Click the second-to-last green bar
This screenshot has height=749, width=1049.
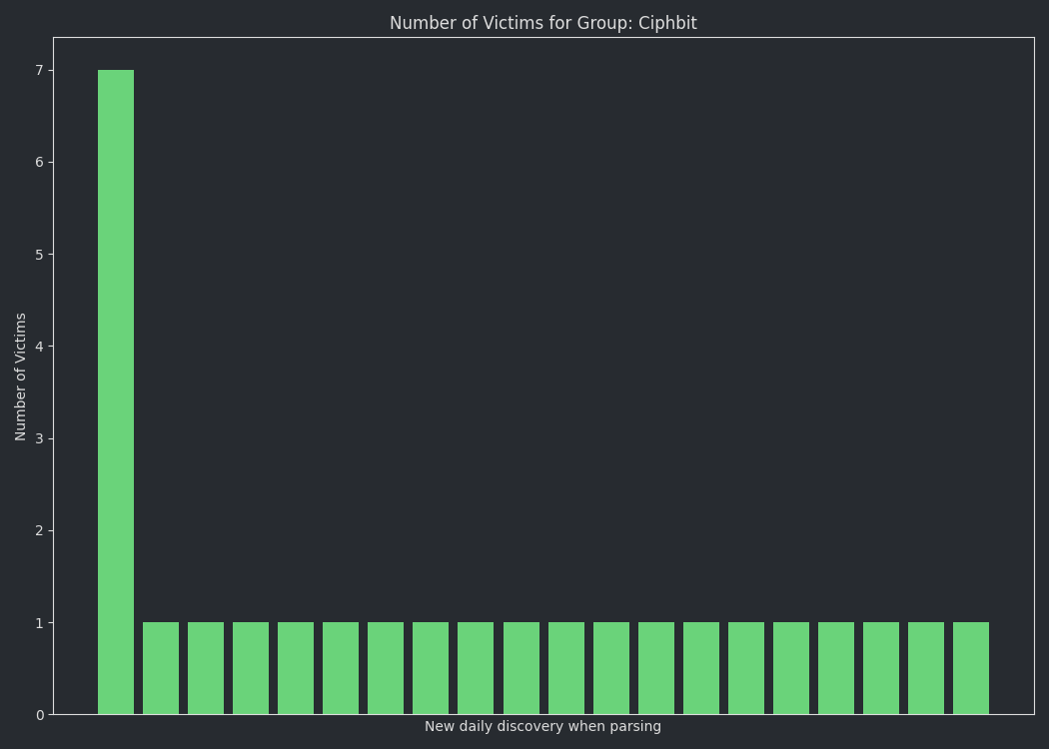(926, 668)
